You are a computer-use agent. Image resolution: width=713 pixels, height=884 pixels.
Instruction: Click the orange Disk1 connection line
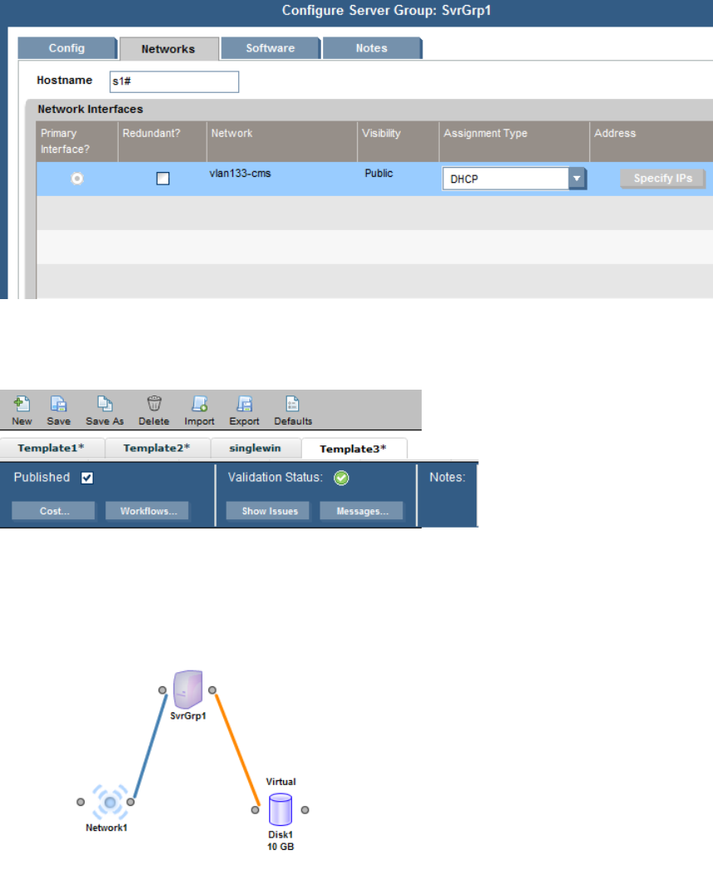(x=237, y=749)
